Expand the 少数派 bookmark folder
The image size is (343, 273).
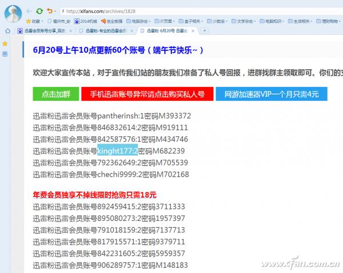coord(217,21)
